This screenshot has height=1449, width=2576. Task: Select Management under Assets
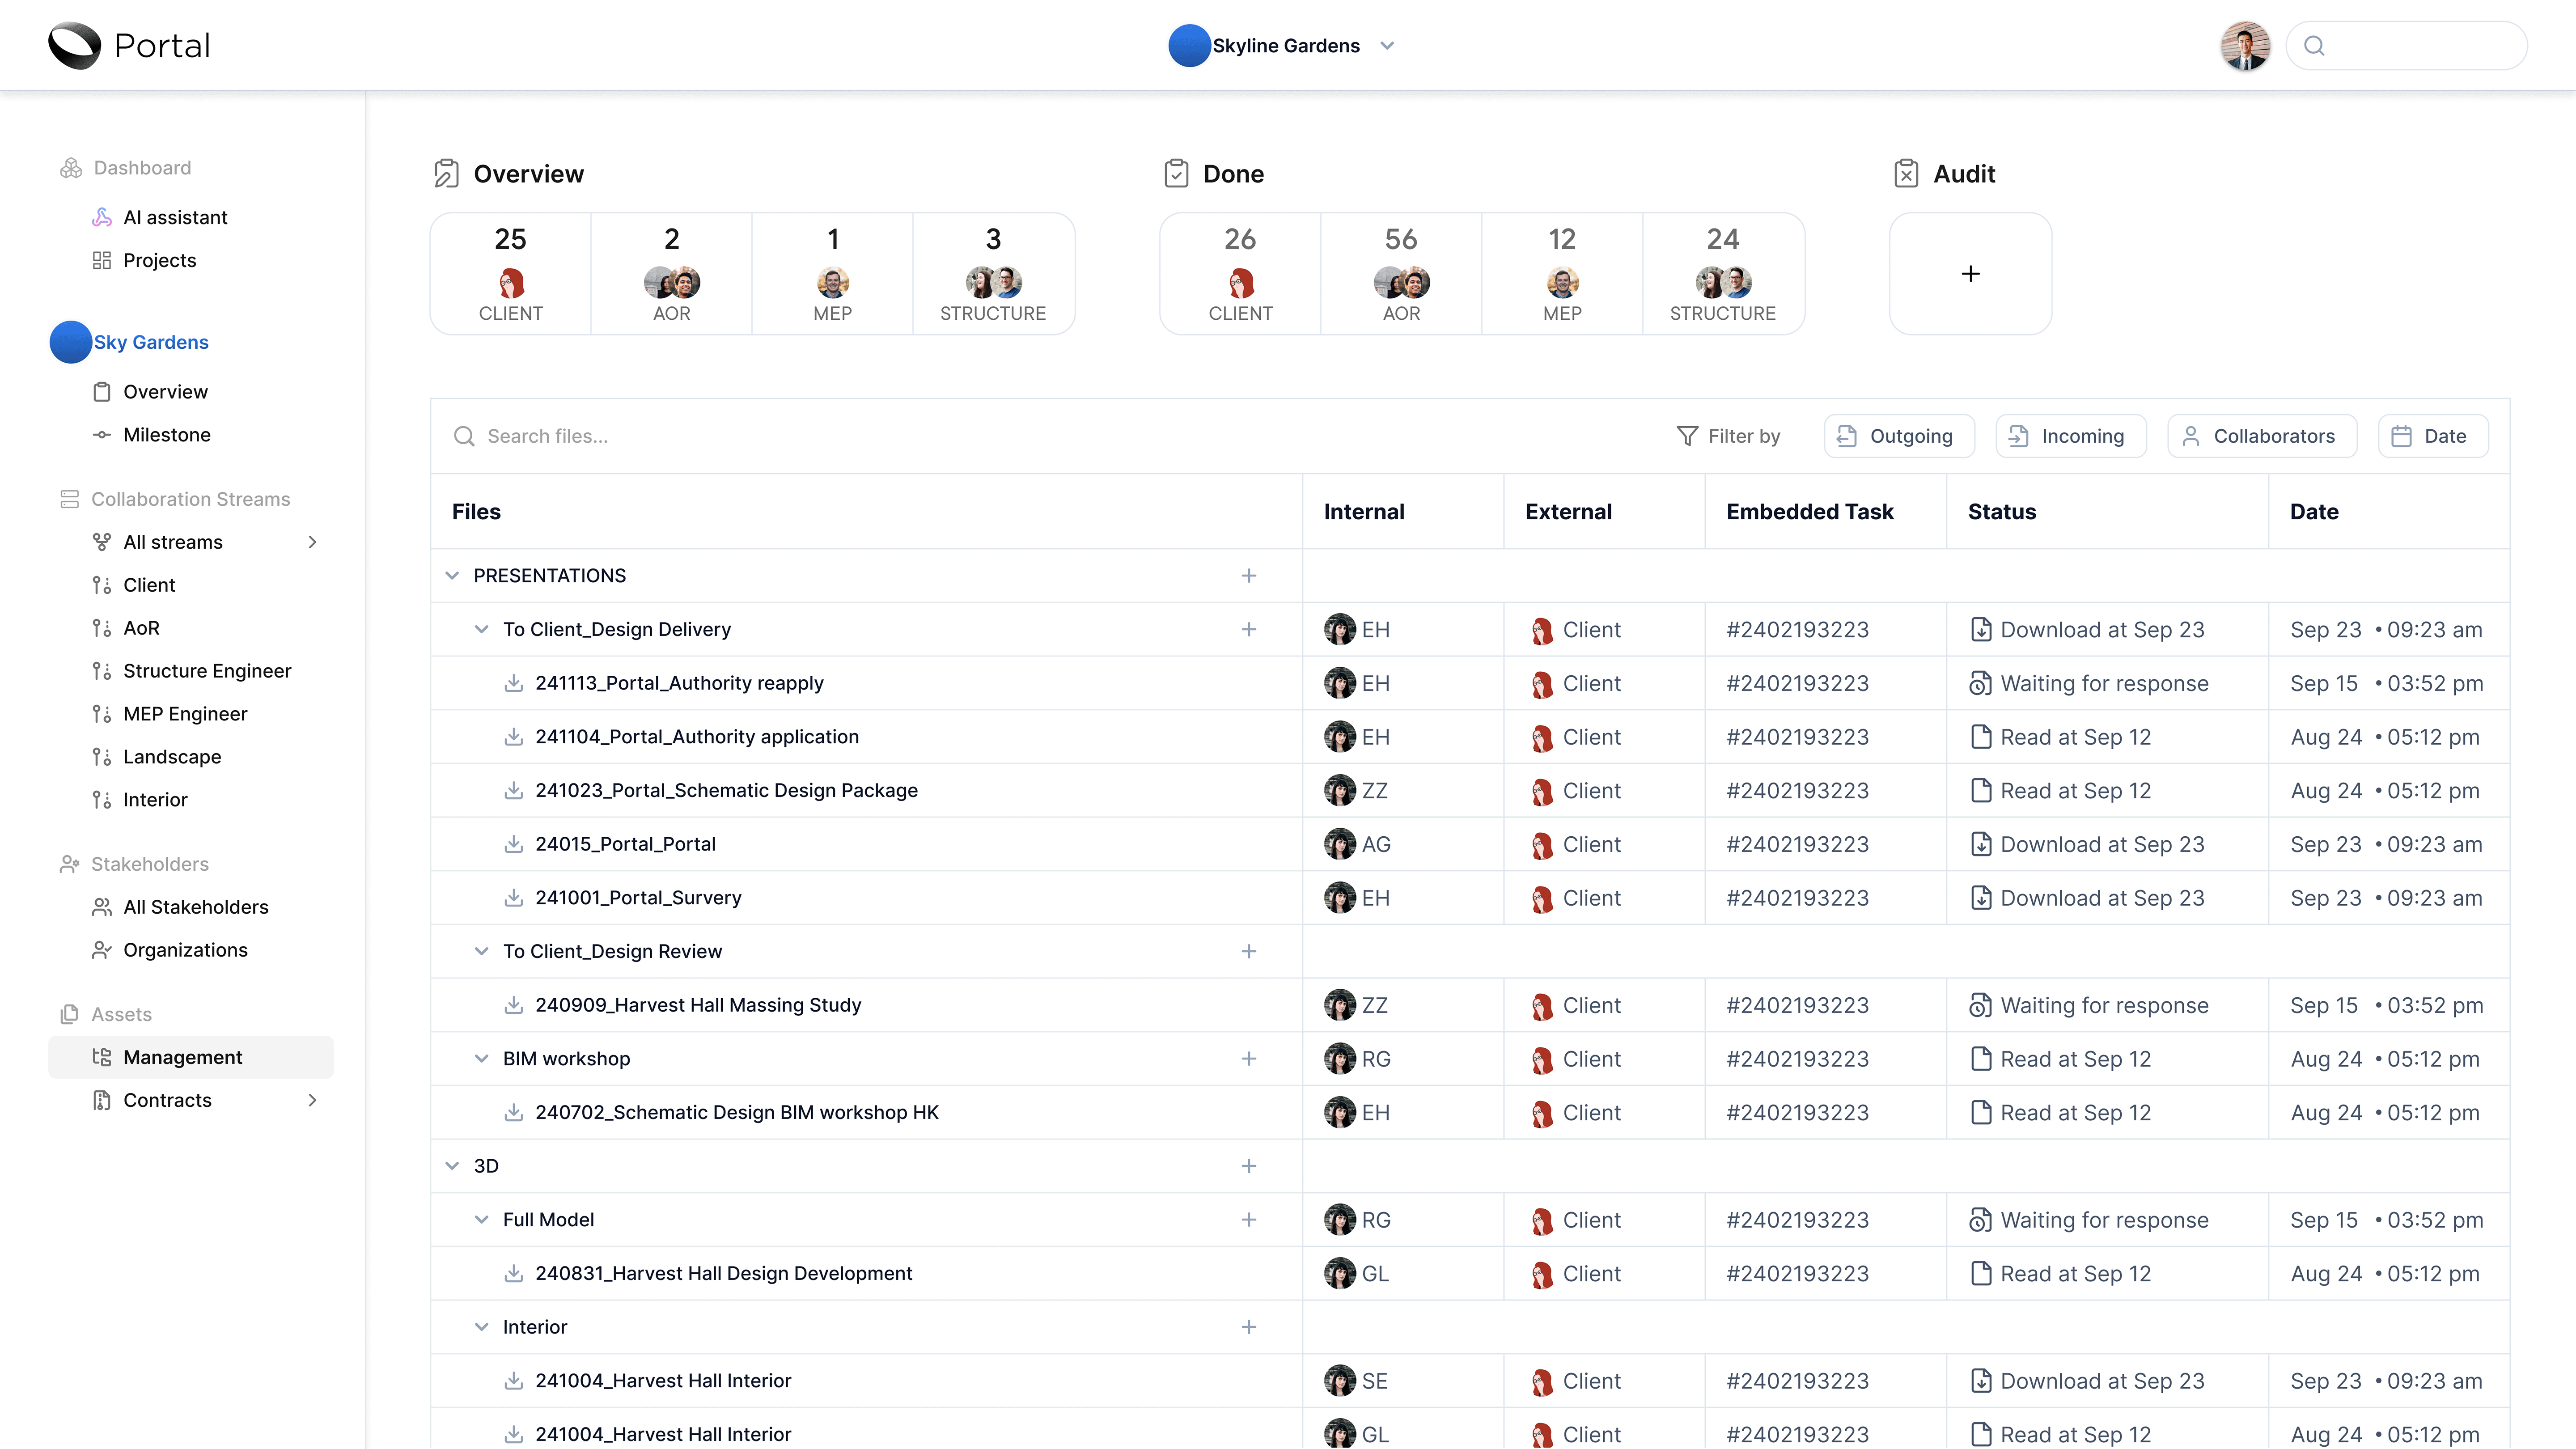pyautogui.click(x=191, y=1057)
